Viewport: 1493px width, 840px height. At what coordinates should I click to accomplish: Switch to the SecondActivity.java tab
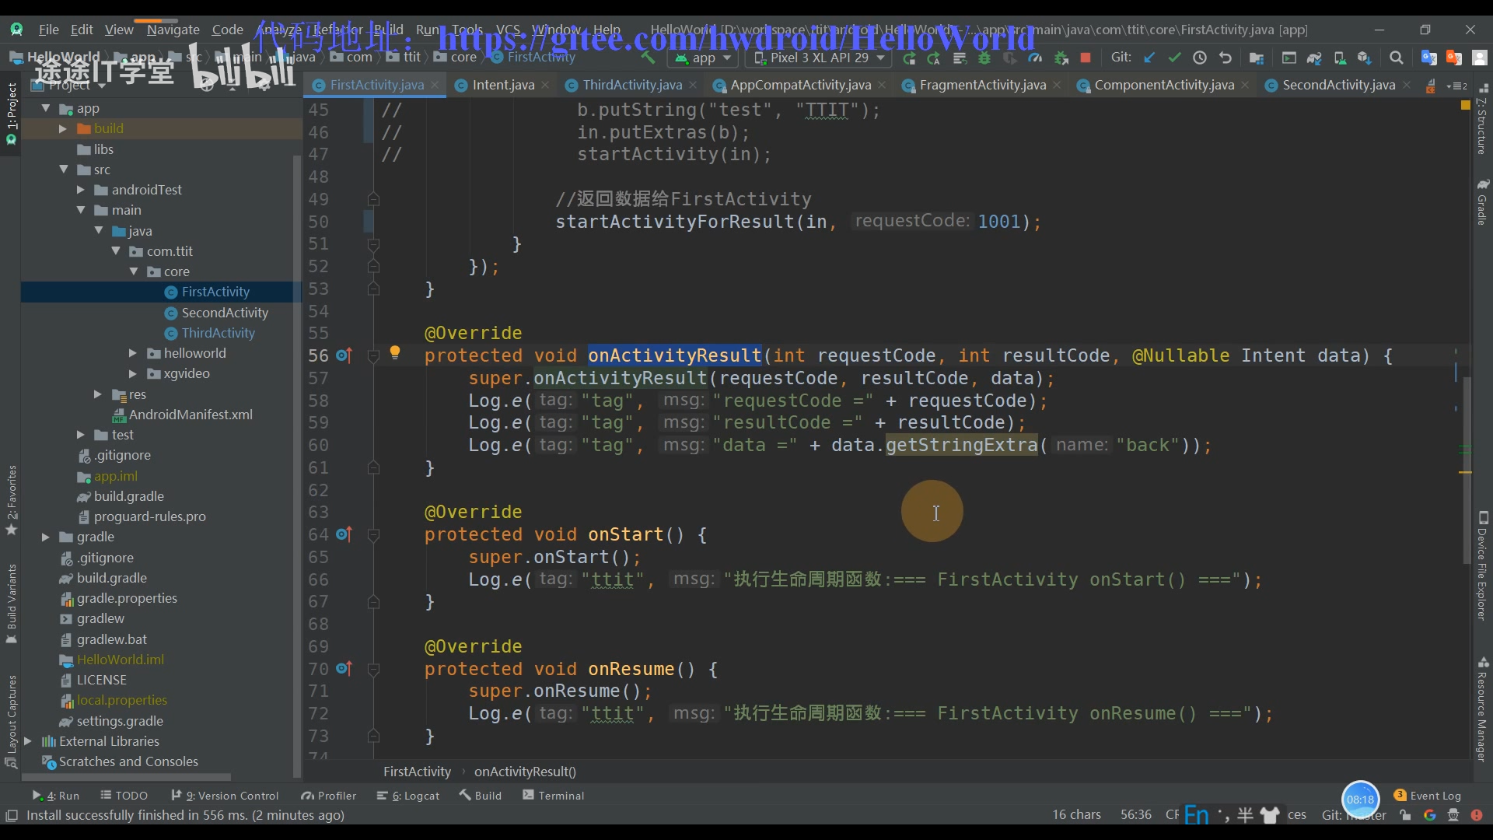pos(1338,85)
